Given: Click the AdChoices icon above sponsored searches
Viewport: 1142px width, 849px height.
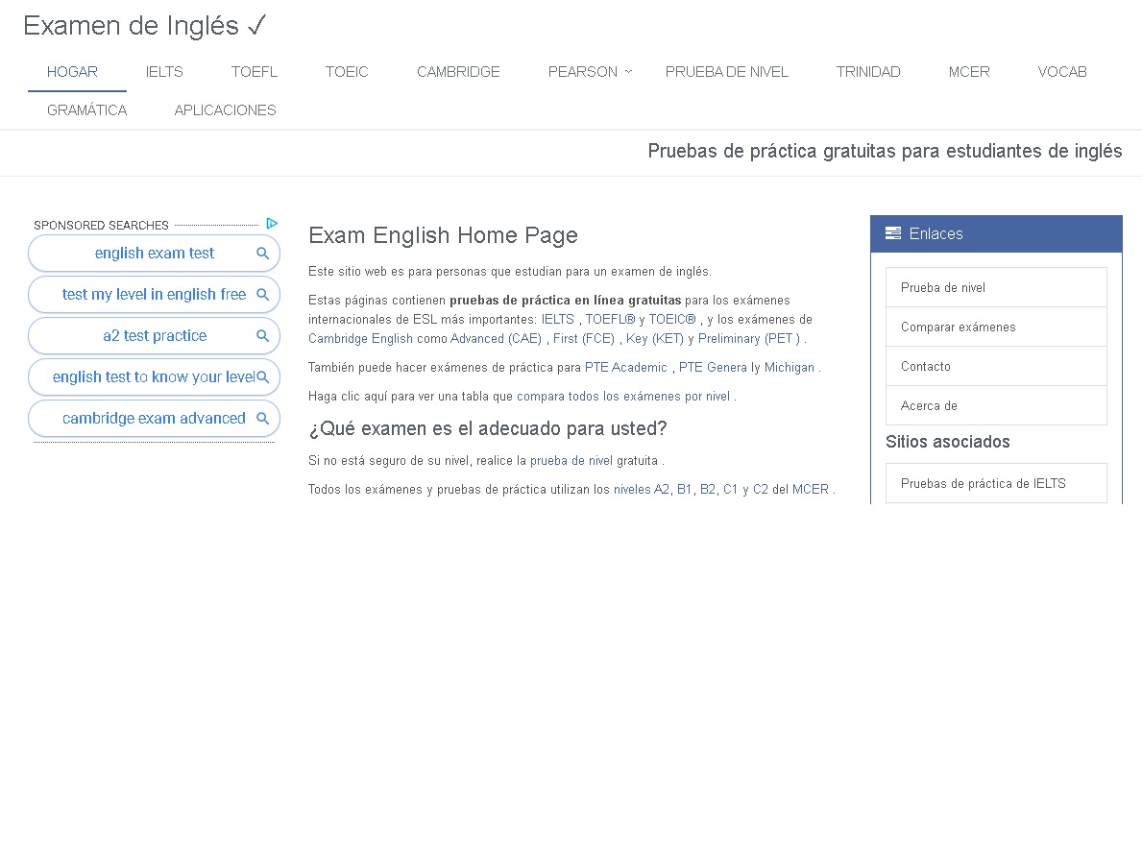Looking at the screenshot, I should coord(272,224).
